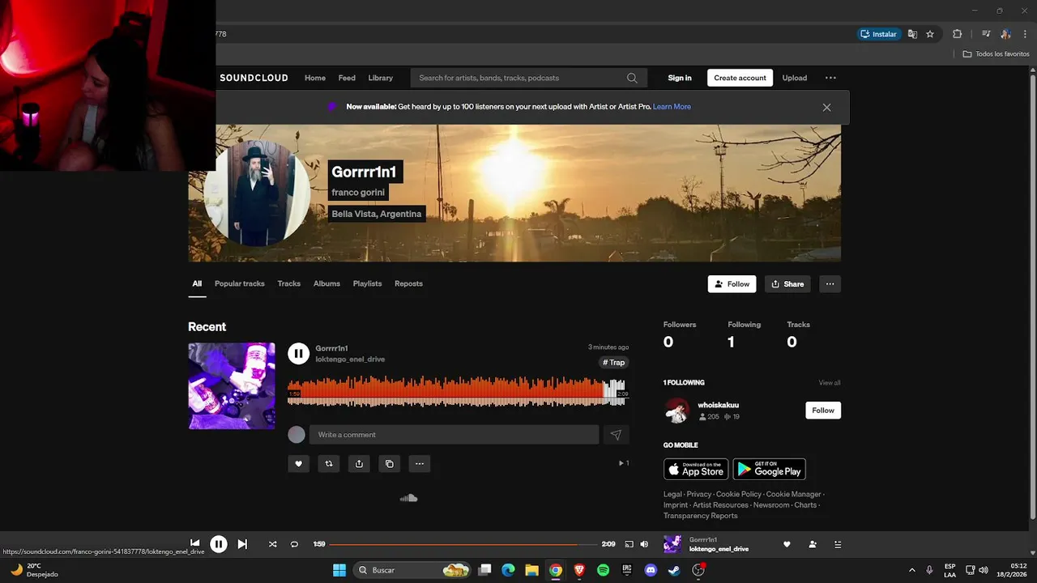Like the loktengo_enel_drive track under the waveform

(298, 464)
